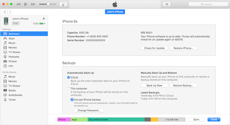230x125 pixels.
Task: Select the John's iPhone device tab
Action: (115, 12)
